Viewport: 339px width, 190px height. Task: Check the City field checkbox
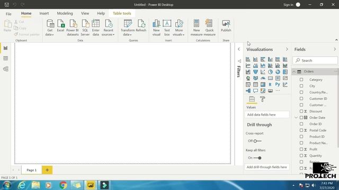pyautogui.click(x=301, y=85)
